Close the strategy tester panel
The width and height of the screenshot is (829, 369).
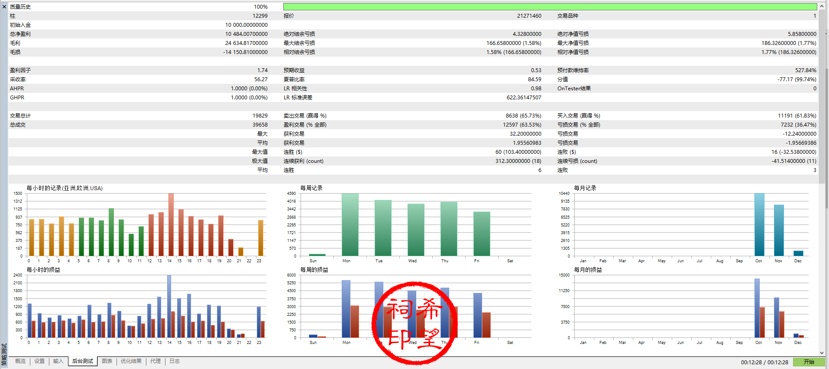(4, 6)
